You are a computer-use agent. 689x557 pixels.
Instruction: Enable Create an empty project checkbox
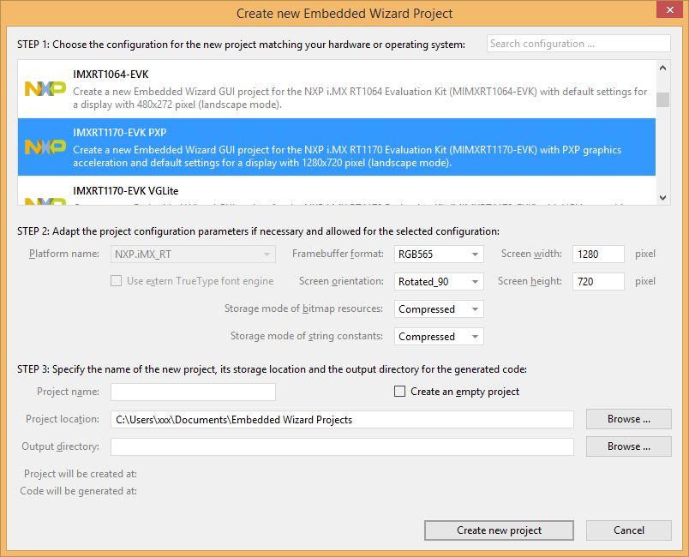[x=399, y=392]
